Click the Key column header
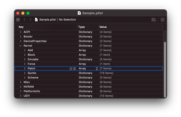 click(x=21, y=27)
